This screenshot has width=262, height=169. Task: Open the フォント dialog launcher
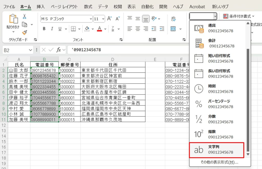tap(121, 39)
